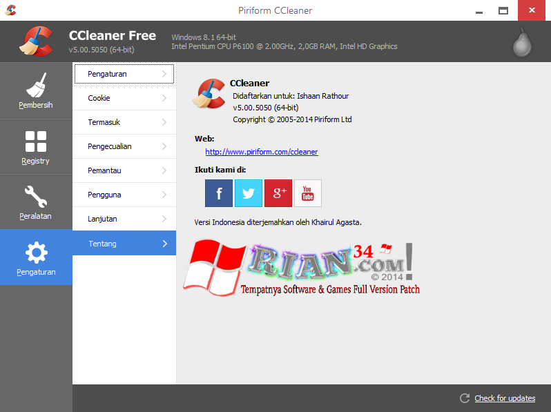Click the Intel Pentium CPU specs text
This screenshot has width=551, height=412.
(284, 46)
